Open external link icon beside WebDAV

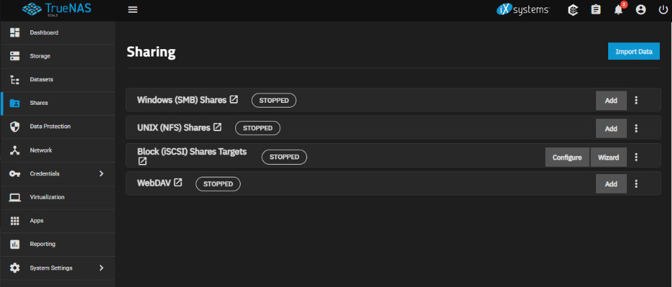click(x=178, y=182)
